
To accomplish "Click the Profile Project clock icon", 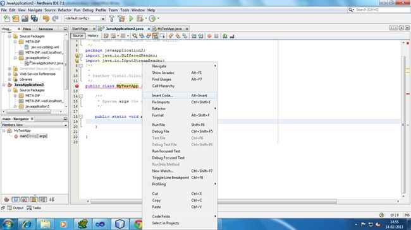I will (x=152, y=18).
